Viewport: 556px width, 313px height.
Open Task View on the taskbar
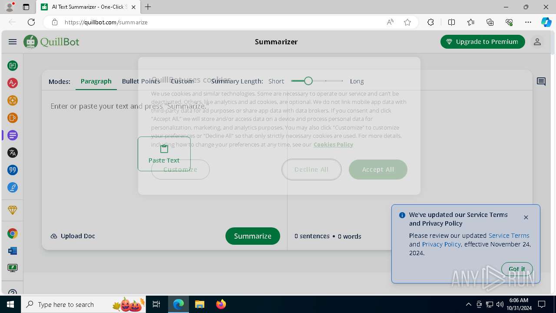point(156,304)
